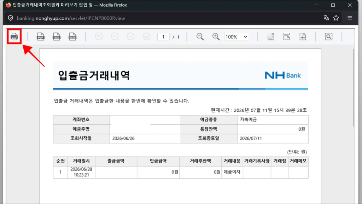Image resolution: width=362 pixels, height=204 pixels.
Task: Export the report as XLSX file
Action: 72,37
